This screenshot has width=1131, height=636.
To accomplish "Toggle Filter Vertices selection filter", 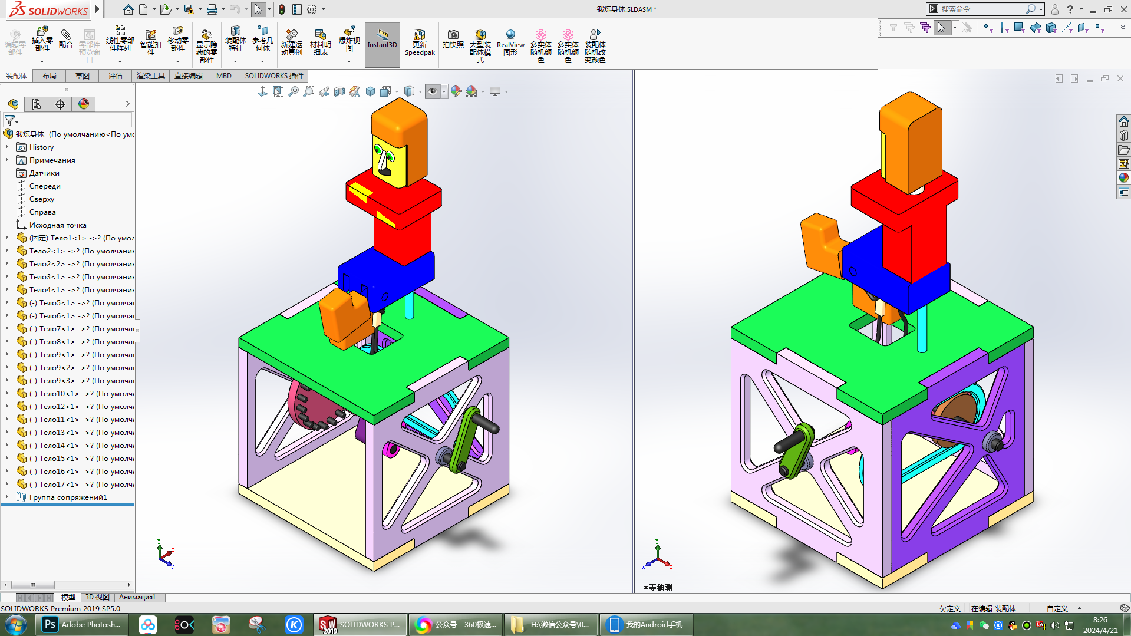I will 988,28.
